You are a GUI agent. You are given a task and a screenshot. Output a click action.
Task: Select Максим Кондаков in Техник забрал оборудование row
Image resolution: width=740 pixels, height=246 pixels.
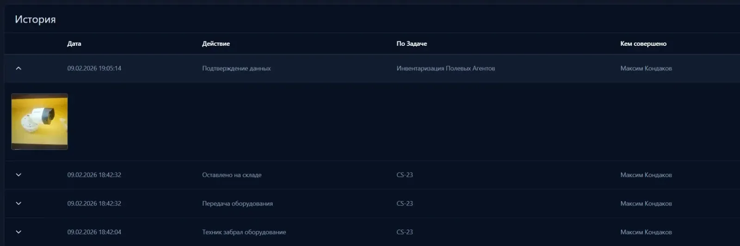pos(646,232)
